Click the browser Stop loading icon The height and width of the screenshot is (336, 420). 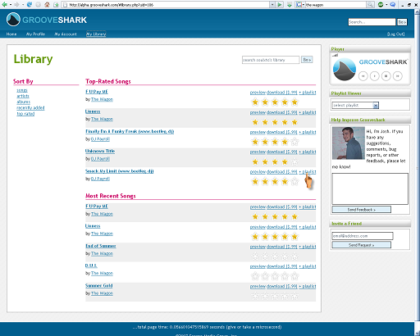[x=39, y=4]
